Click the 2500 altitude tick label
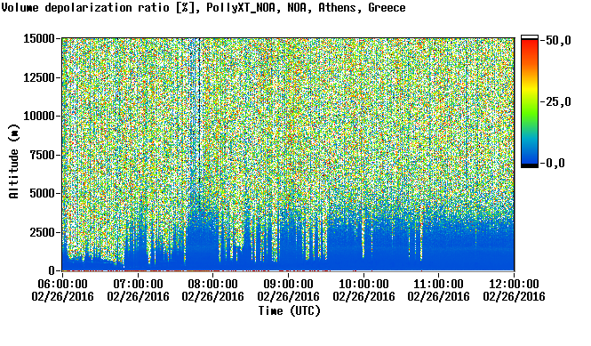591x346 pixels. [x=43, y=232]
